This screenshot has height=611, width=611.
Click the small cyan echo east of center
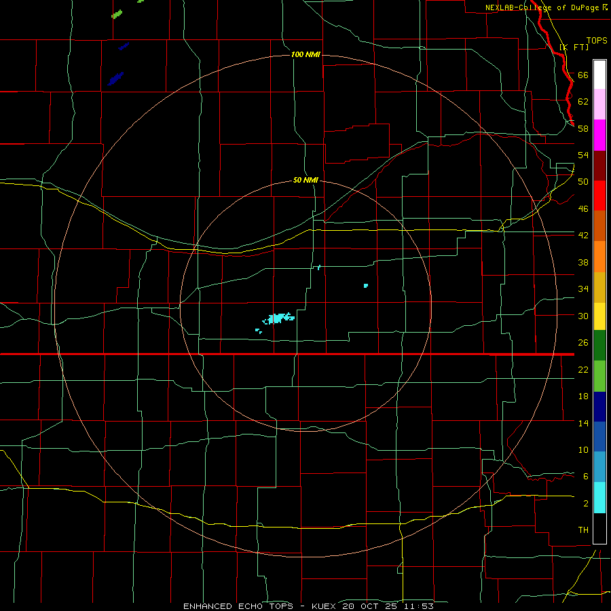point(365,286)
